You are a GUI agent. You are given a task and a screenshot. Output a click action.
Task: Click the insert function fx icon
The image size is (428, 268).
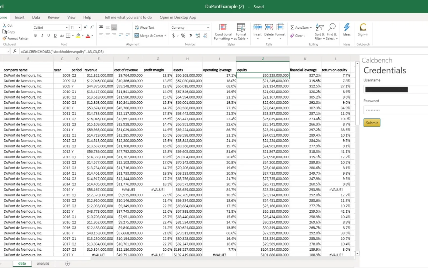pyautogui.click(x=15, y=51)
